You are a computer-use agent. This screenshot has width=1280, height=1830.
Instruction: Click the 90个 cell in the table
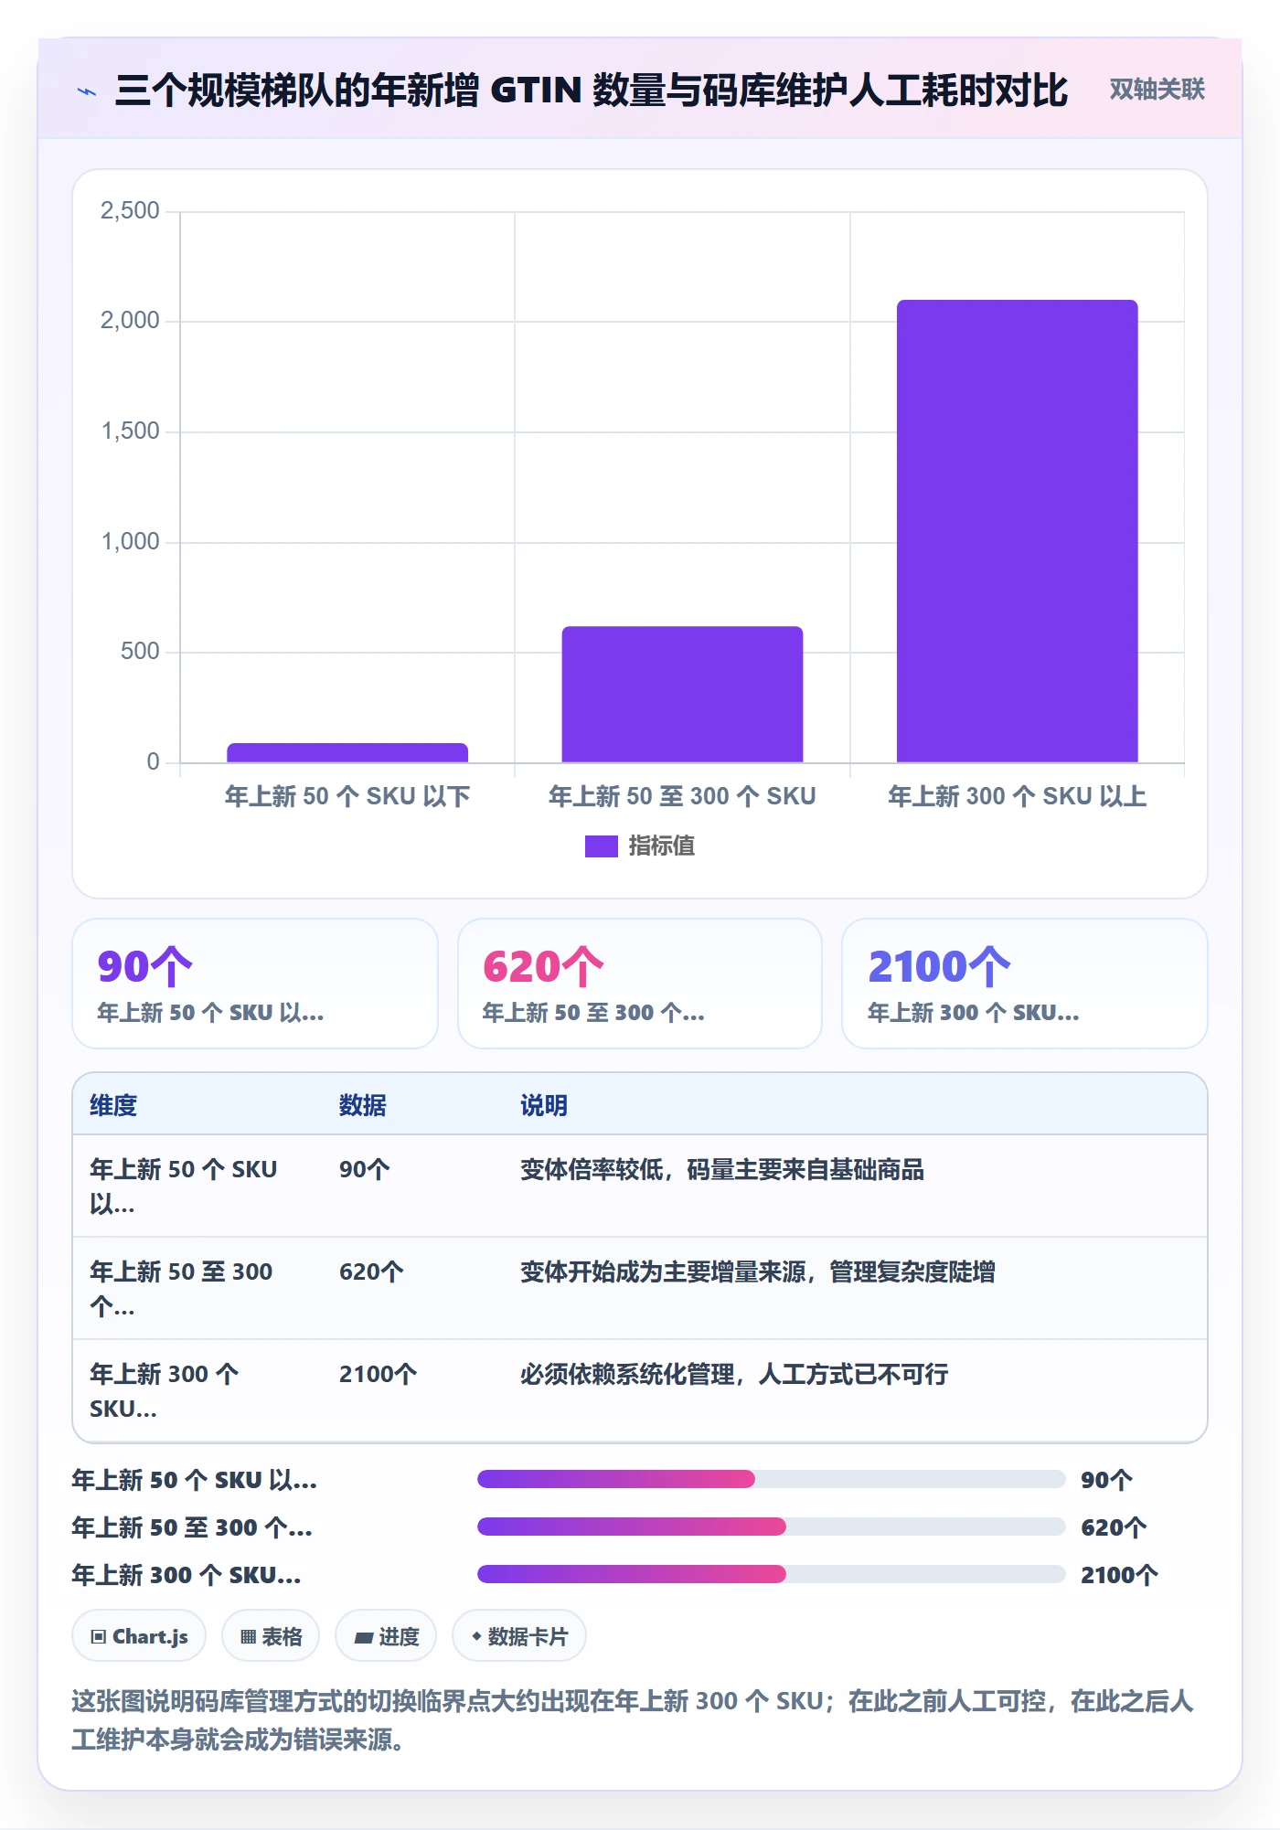click(x=365, y=1169)
